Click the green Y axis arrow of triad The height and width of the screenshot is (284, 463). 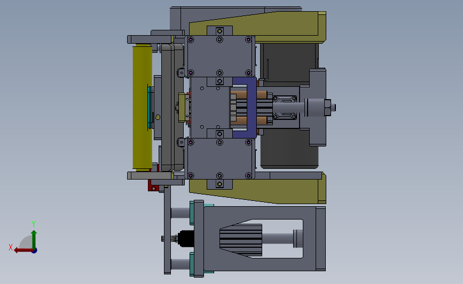(x=34, y=239)
